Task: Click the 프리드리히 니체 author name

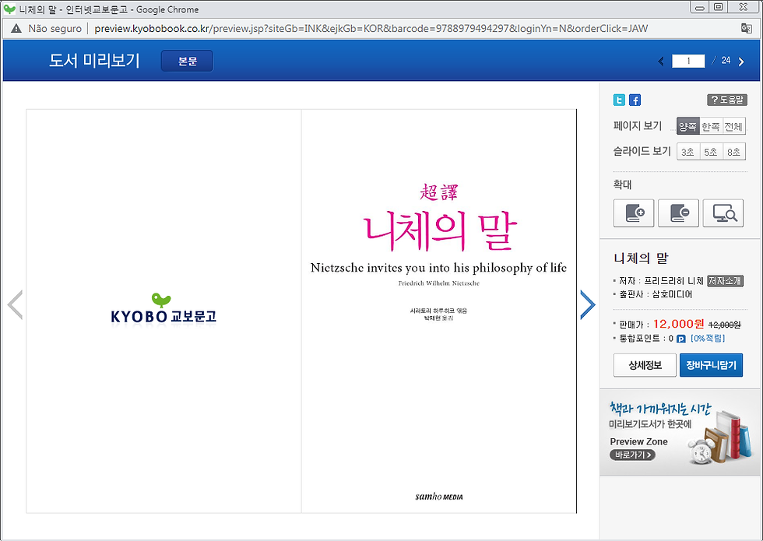Action: pyautogui.click(x=674, y=281)
